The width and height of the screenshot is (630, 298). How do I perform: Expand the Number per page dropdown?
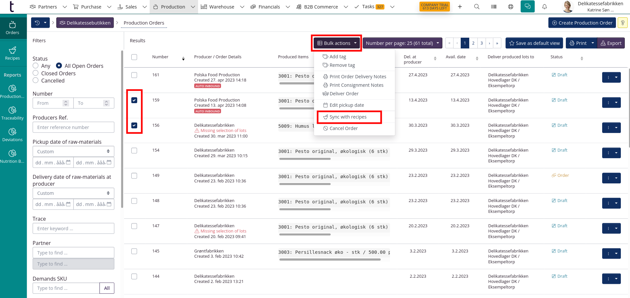pyautogui.click(x=402, y=43)
